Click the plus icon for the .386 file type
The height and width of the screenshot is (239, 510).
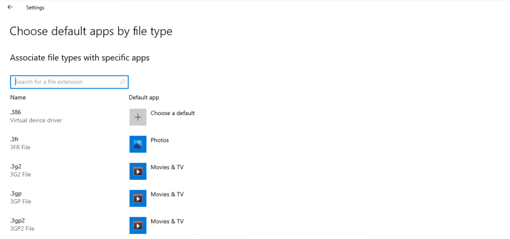138,117
